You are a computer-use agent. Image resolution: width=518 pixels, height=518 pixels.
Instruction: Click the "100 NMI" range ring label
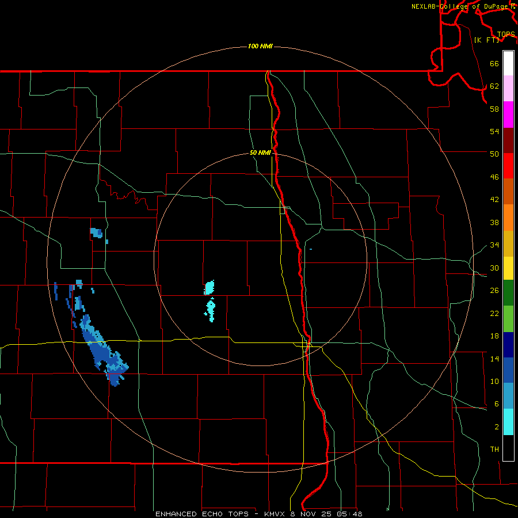[260, 46]
